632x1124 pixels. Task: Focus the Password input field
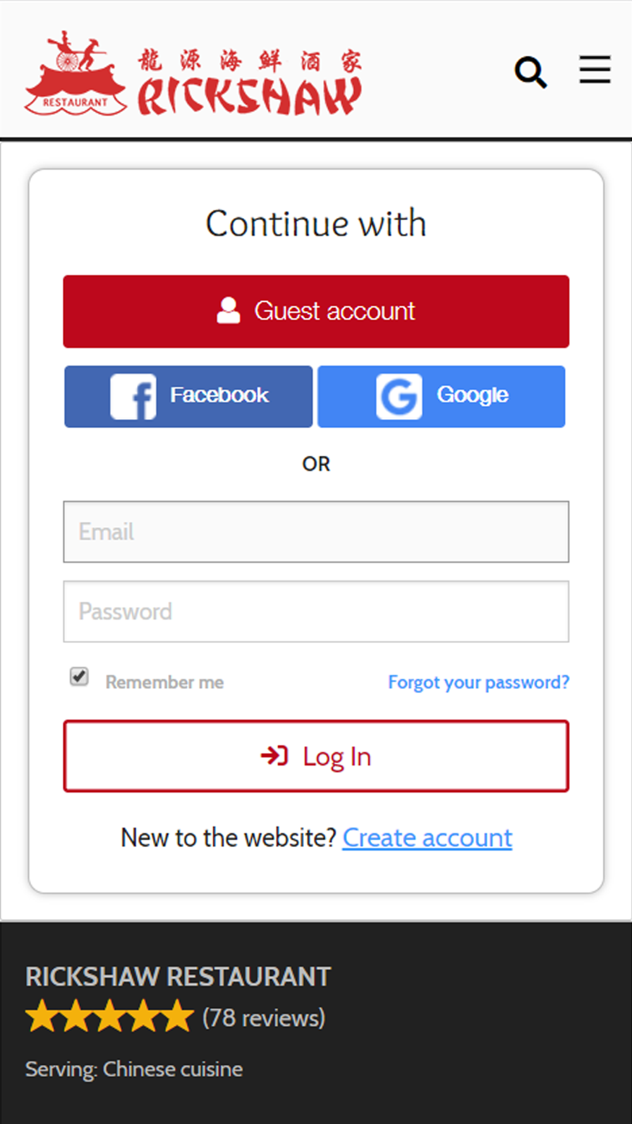pyautogui.click(x=316, y=611)
